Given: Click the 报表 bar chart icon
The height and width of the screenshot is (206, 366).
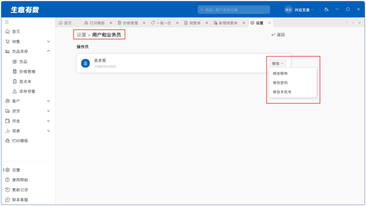Looking at the screenshot, I should pyautogui.click(x=8, y=131).
